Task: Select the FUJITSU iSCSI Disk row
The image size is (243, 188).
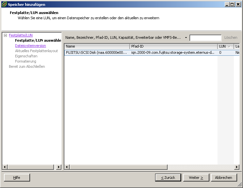Action: point(96,52)
